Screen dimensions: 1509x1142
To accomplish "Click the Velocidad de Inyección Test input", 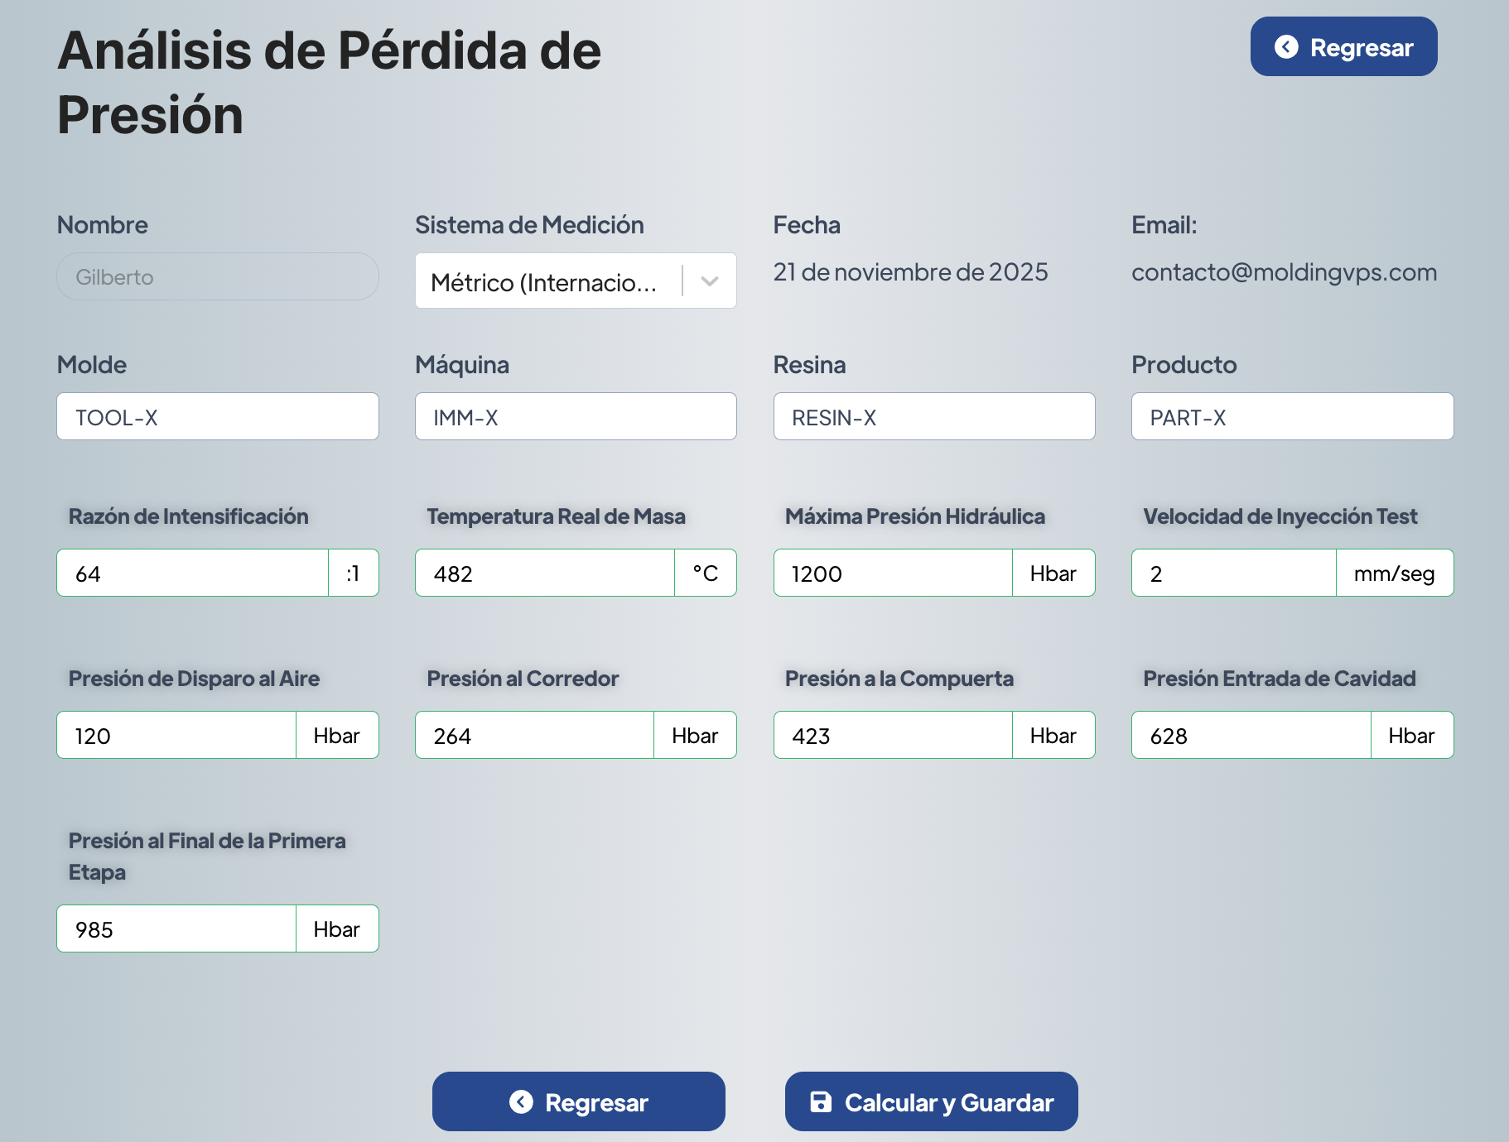I will coord(1232,573).
